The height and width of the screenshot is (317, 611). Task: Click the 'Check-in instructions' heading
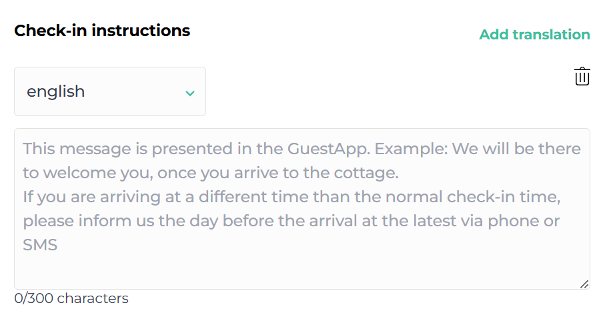pos(102,31)
